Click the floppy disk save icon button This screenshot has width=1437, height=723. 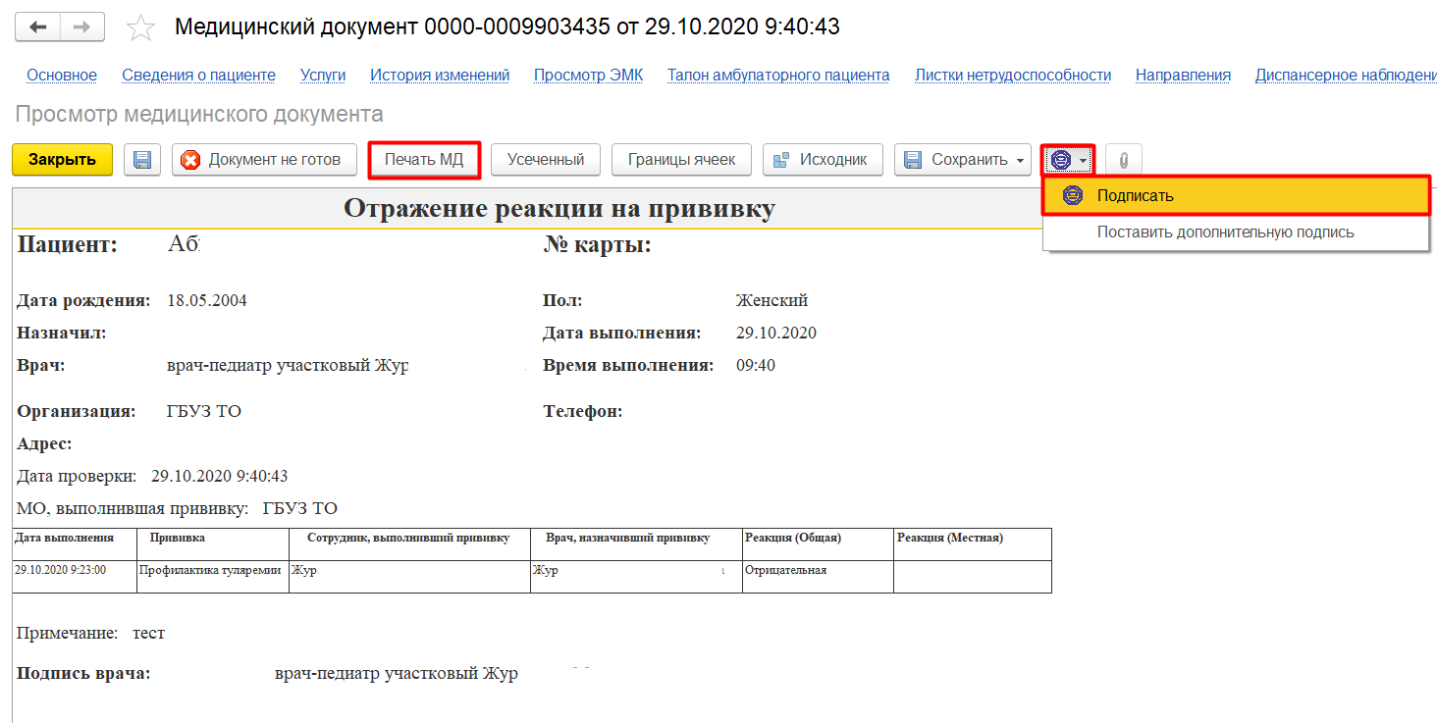pos(142,160)
